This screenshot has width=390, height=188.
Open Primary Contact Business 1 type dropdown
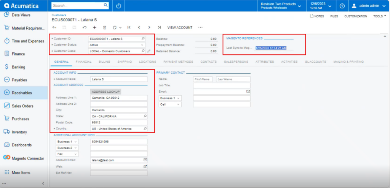[x=170, y=98]
